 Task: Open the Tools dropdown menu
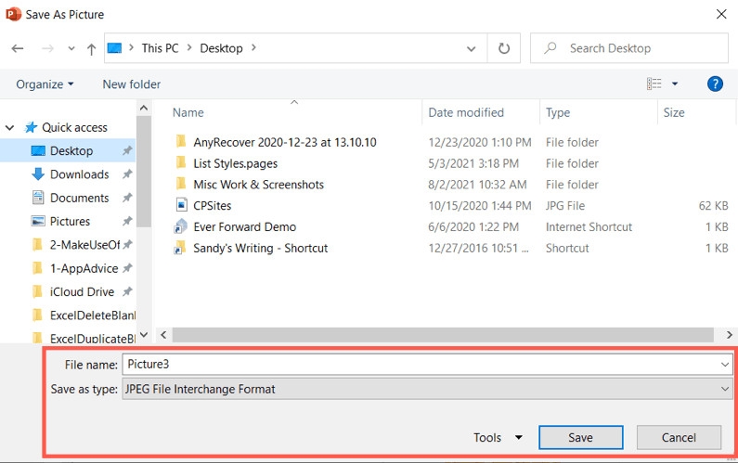498,438
